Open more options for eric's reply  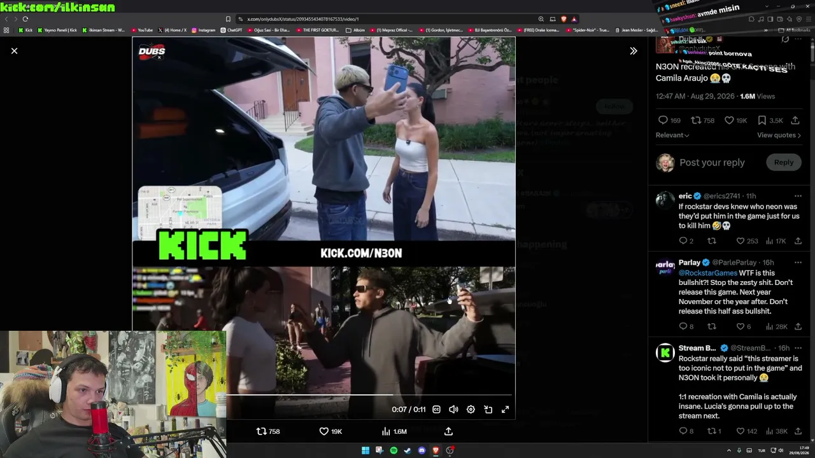[x=798, y=196]
